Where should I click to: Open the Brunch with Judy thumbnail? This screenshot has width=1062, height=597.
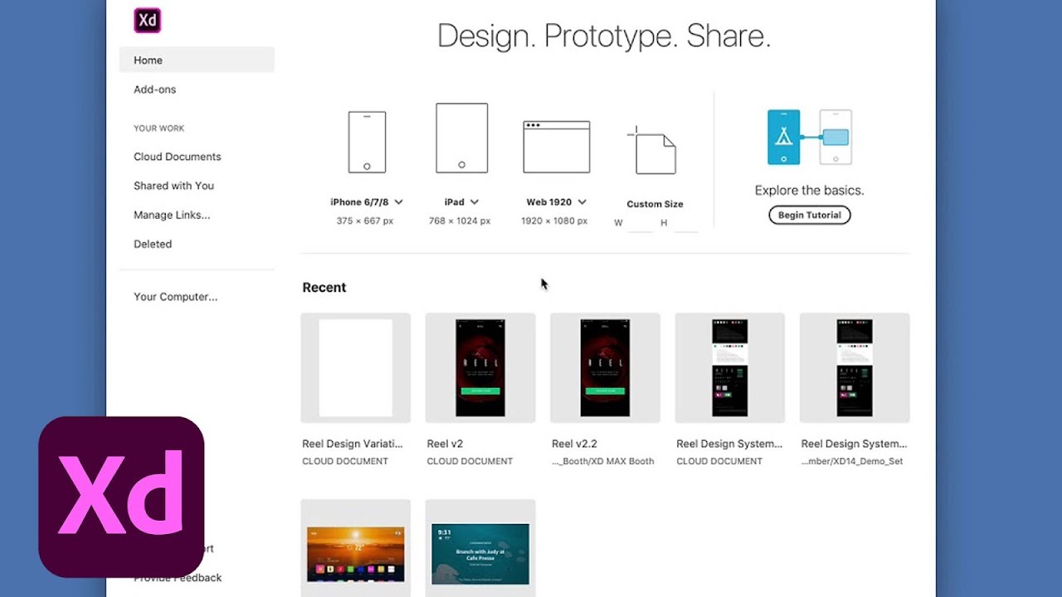[480, 548]
